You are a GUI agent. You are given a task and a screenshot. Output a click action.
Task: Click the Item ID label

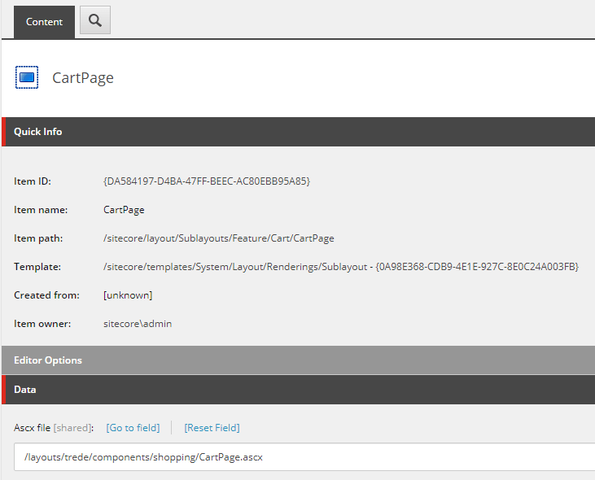(x=33, y=181)
